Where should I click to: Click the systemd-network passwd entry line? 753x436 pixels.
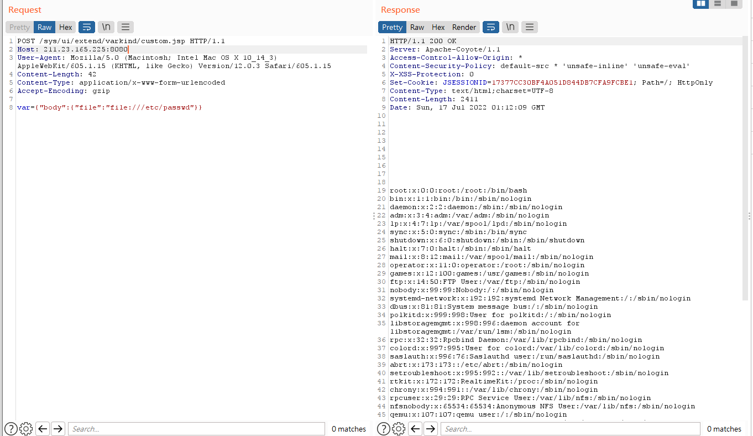click(x=540, y=298)
